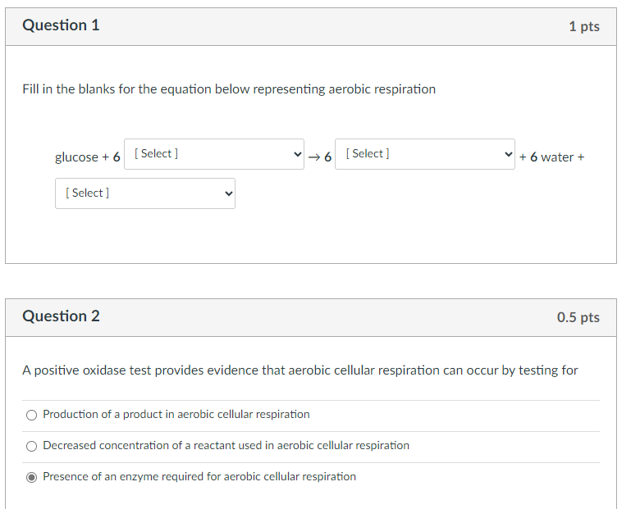The width and height of the screenshot is (631, 509).
Task: Click the "1 pts" label
Action: [583, 27]
